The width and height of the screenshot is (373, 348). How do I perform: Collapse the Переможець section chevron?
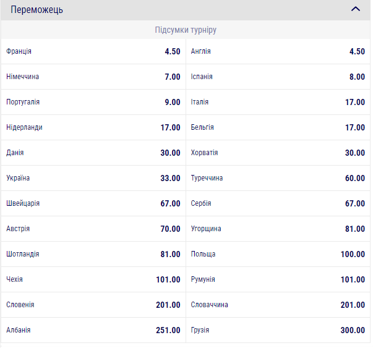355,9
